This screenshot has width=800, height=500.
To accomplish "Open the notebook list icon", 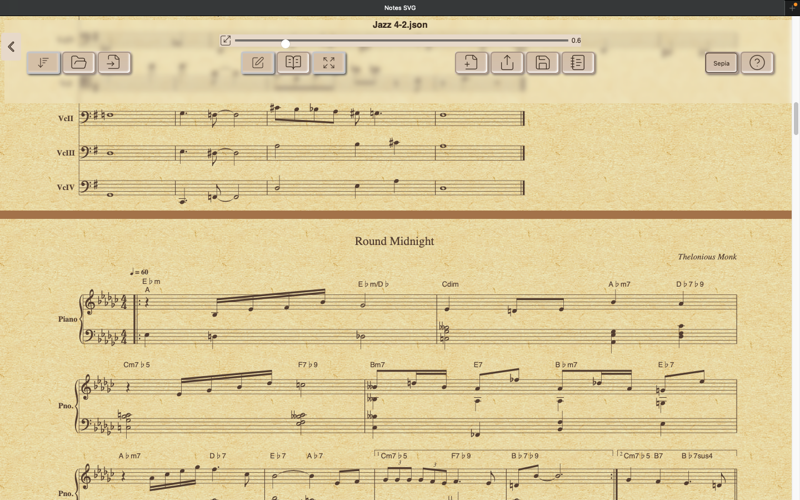I will (x=578, y=63).
